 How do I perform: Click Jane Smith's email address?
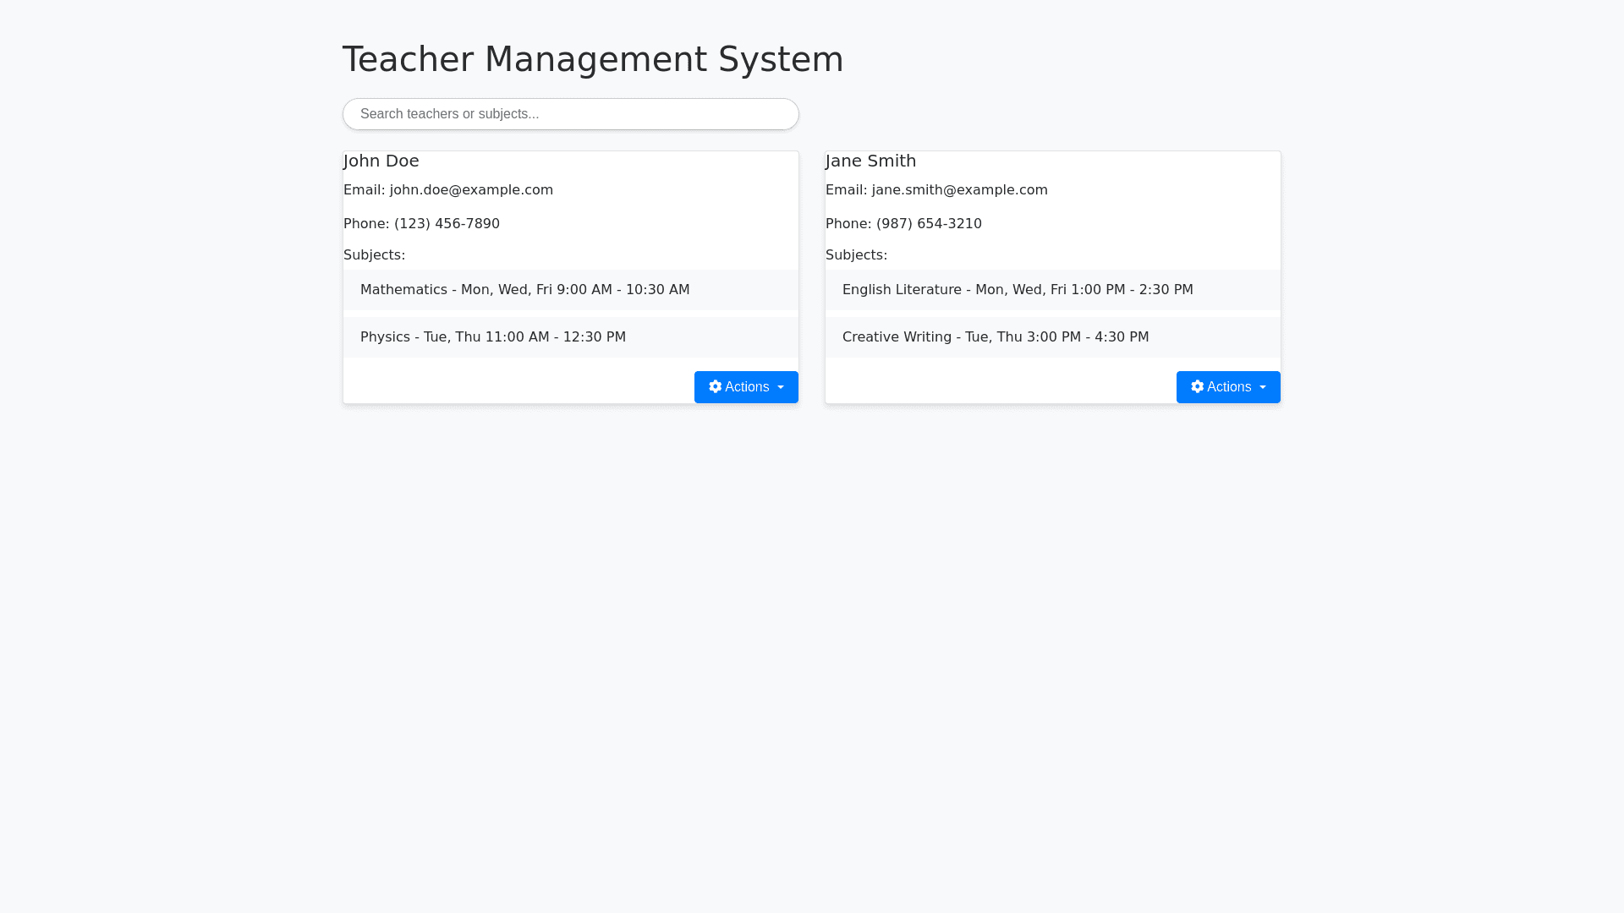pyautogui.click(x=959, y=190)
